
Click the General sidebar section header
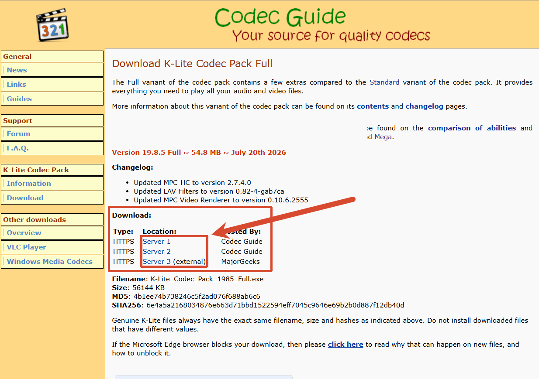coord(52,56)
